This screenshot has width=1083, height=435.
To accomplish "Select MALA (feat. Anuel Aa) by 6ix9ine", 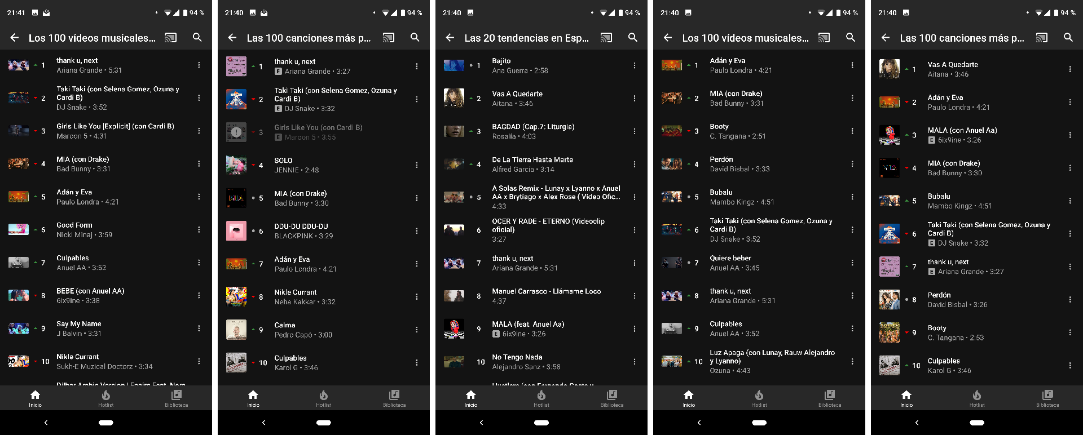I will [541, 329].
